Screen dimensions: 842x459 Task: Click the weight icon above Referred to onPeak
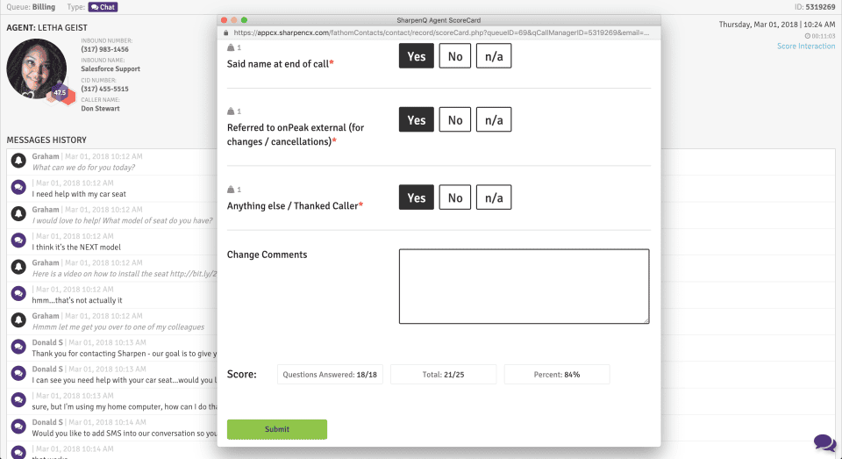pyautogui.click(x=231, y=111)
